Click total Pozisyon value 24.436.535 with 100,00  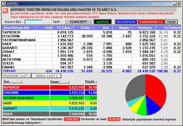click(146, 71)
